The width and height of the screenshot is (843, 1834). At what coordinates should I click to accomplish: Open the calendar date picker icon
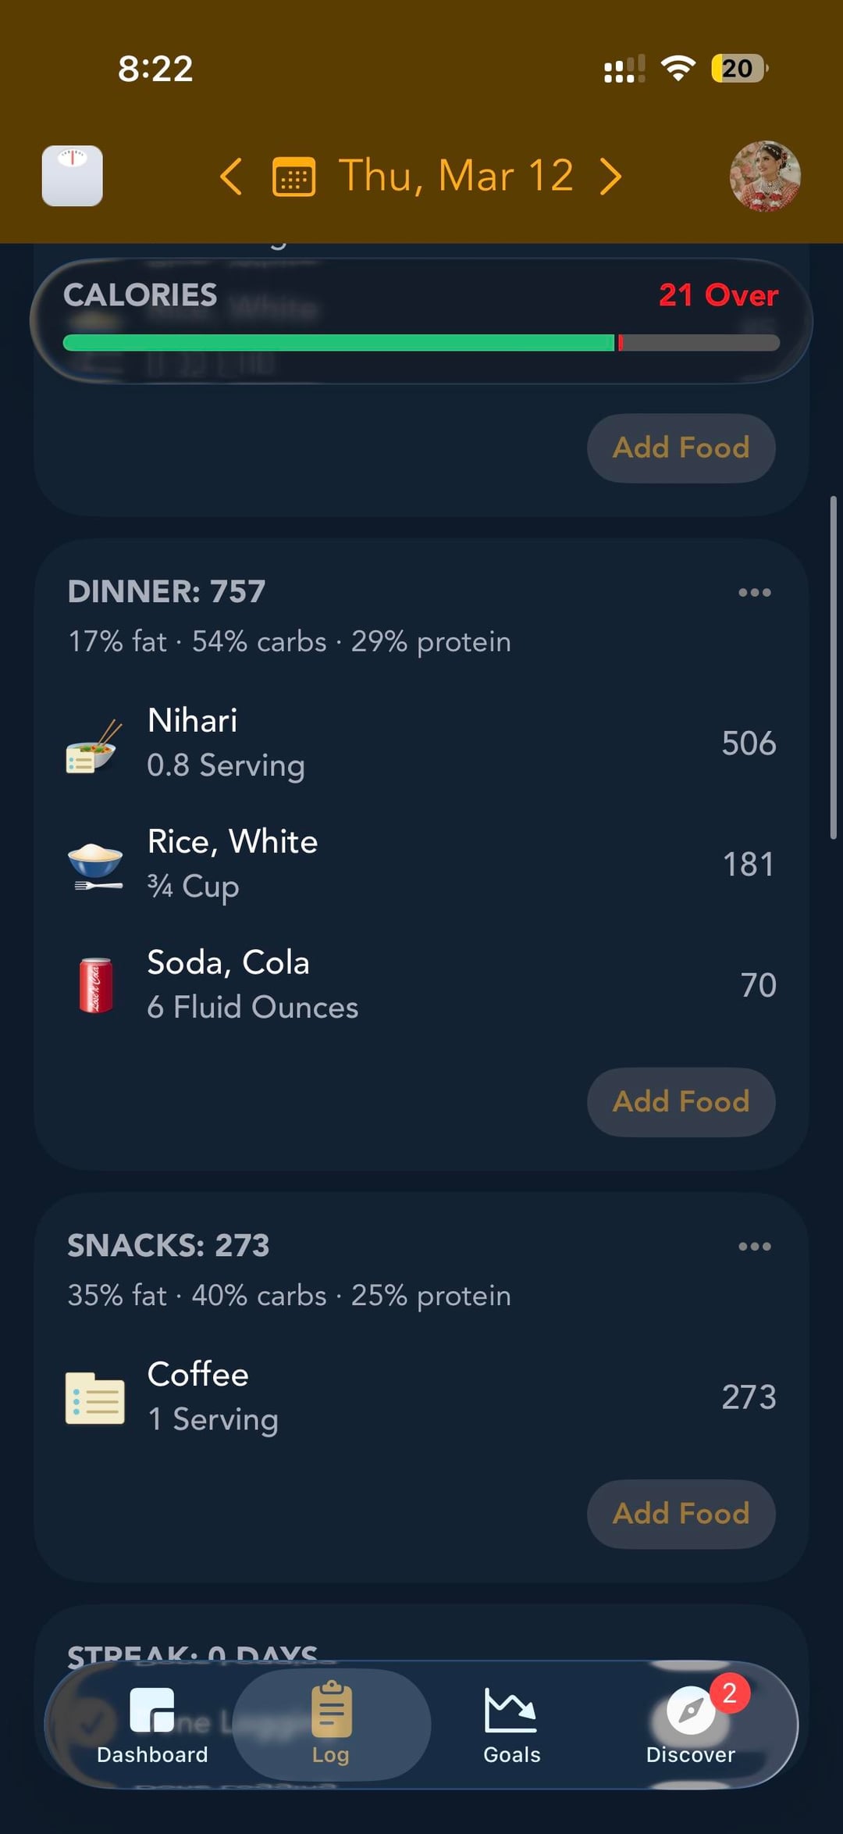pos(293,177)
